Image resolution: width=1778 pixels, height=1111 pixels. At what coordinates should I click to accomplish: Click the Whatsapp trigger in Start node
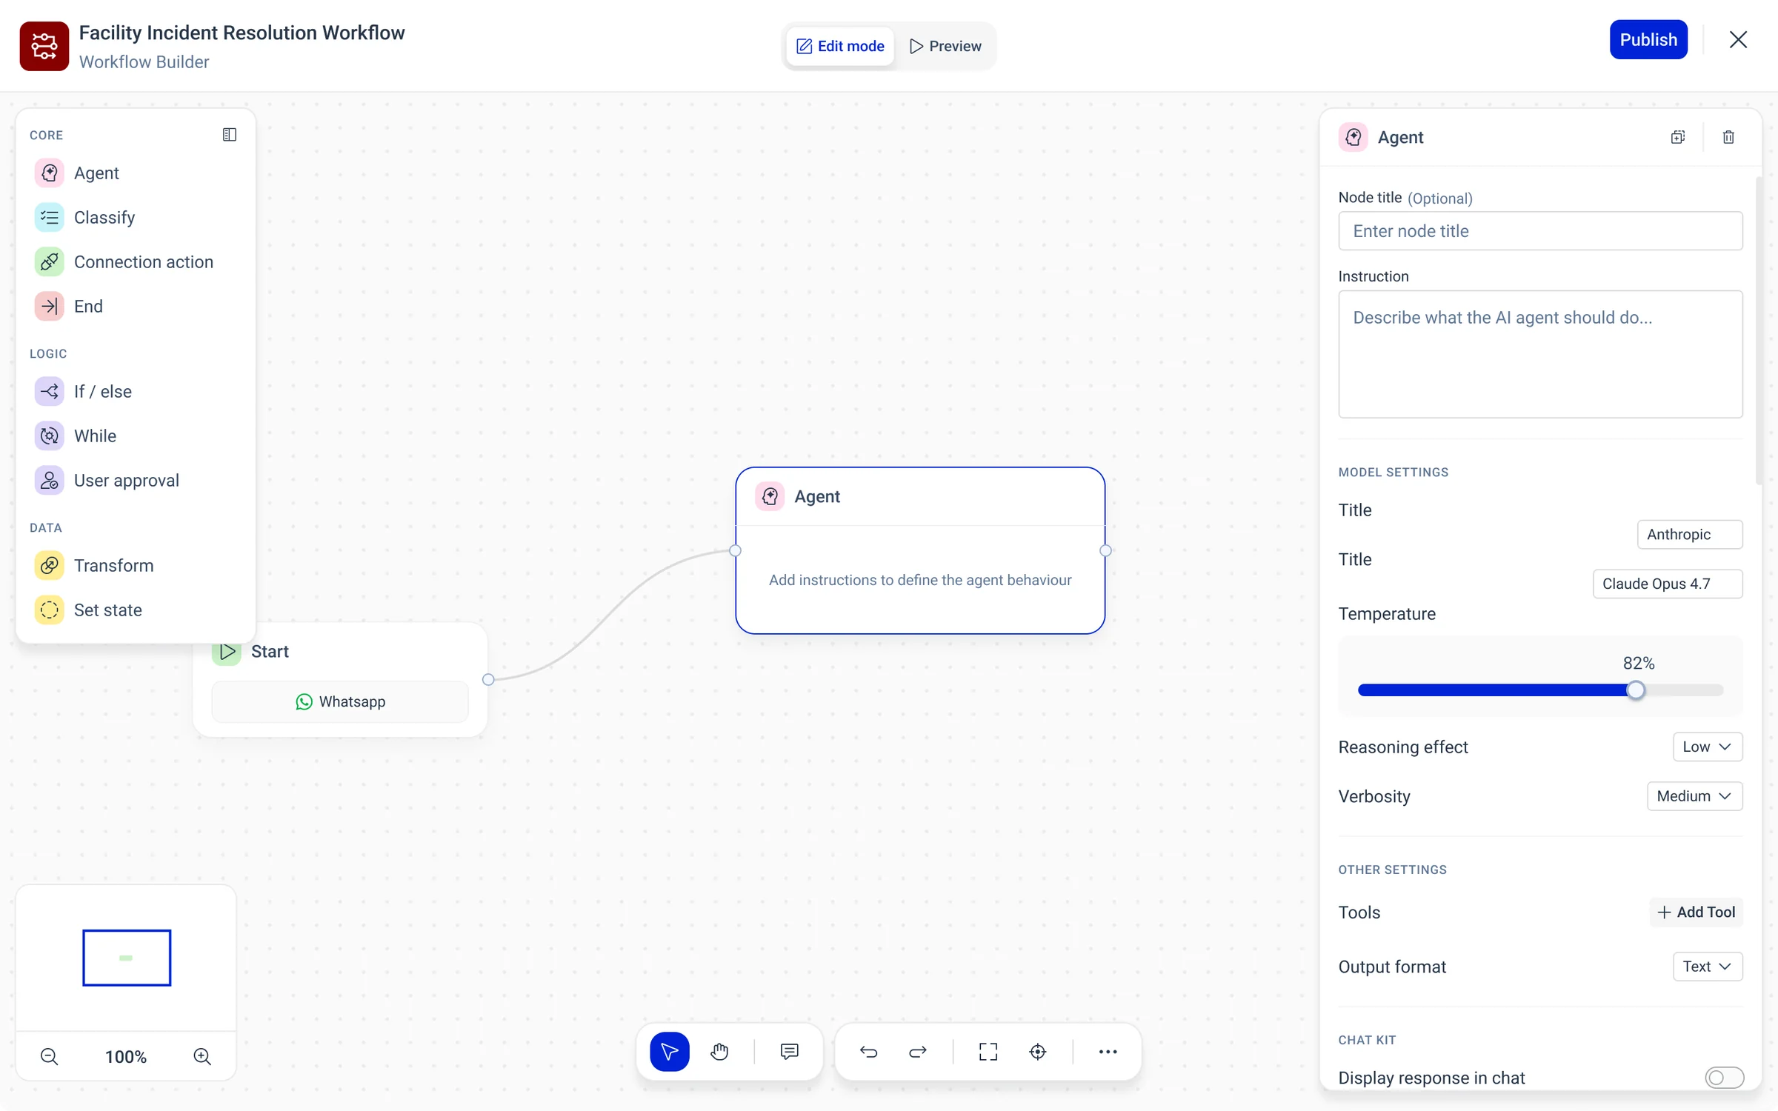[x=340, y=701]
